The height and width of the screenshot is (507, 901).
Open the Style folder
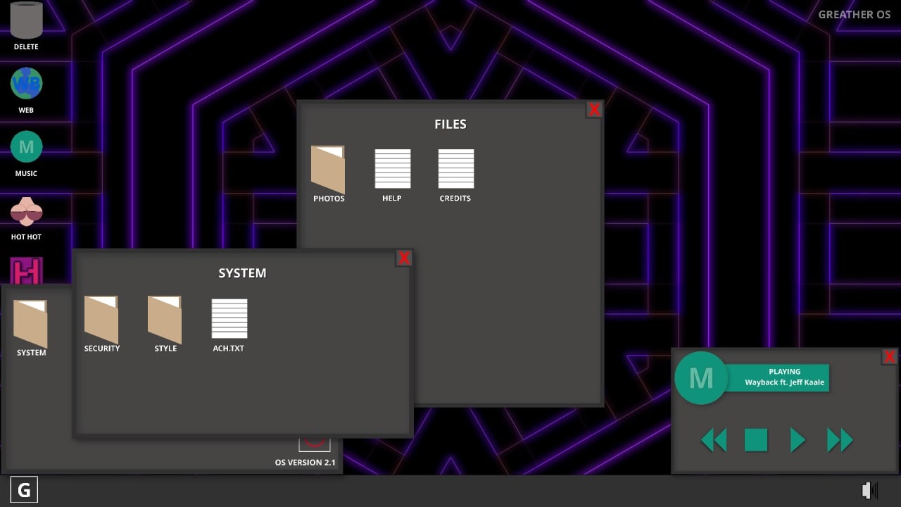[165, 319]
